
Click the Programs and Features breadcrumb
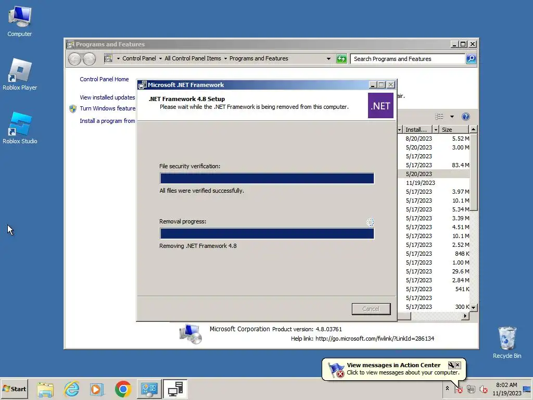[x=259, y=58]
